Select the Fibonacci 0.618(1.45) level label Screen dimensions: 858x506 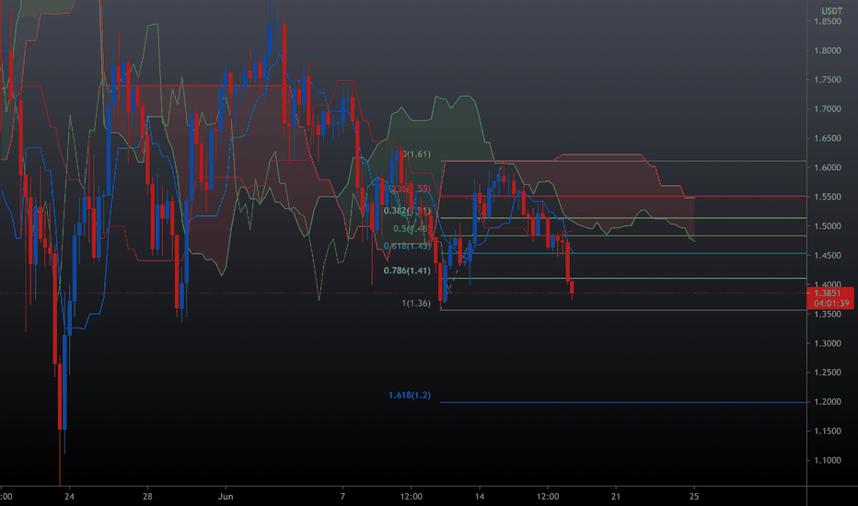tap(407, 247)
